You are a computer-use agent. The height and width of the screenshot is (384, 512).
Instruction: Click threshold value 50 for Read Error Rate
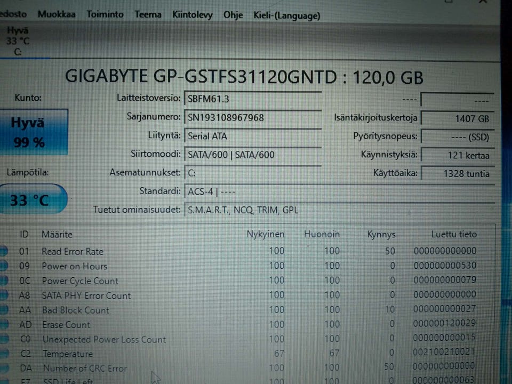pyautogui.click(x=390, y=251)
